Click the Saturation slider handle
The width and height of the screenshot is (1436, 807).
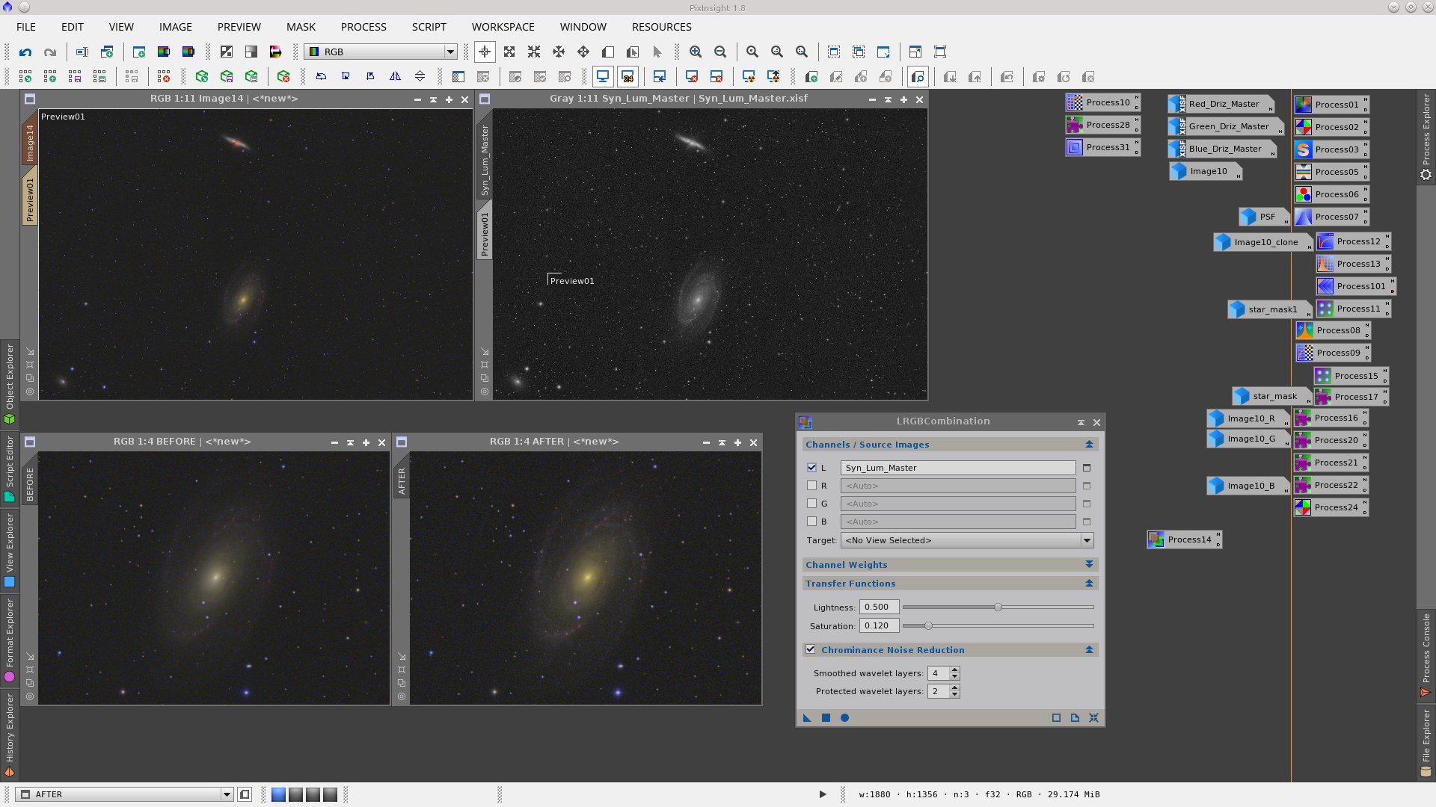929,625
